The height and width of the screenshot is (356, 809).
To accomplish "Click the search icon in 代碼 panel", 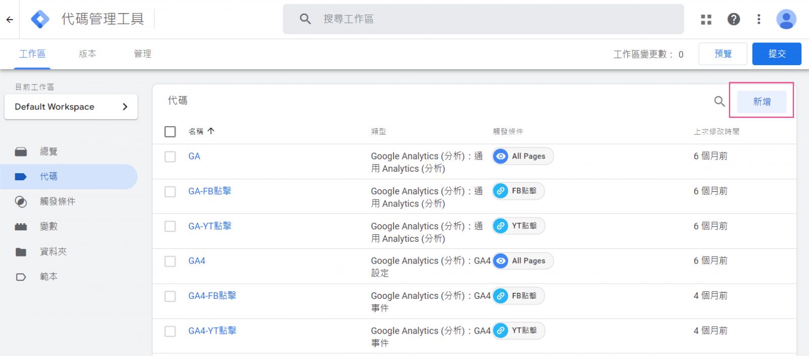I will click(x=719, y=101).
